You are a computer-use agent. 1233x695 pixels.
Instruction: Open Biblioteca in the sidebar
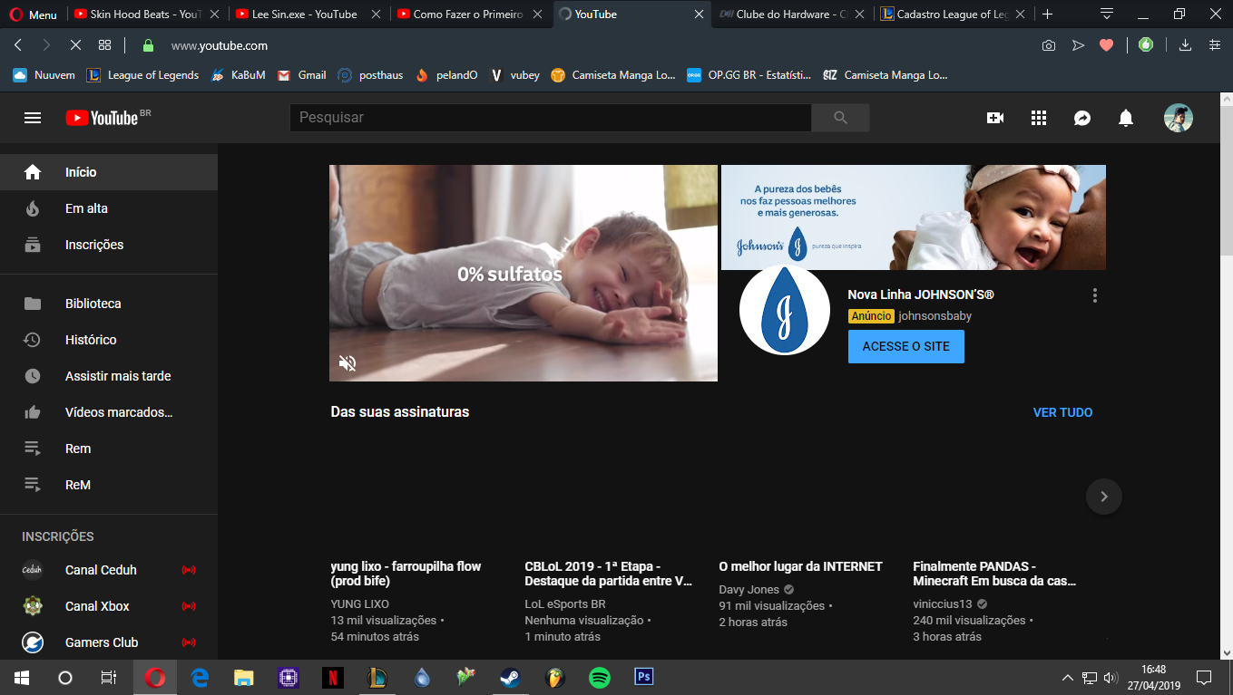click(x=109, y=304)
